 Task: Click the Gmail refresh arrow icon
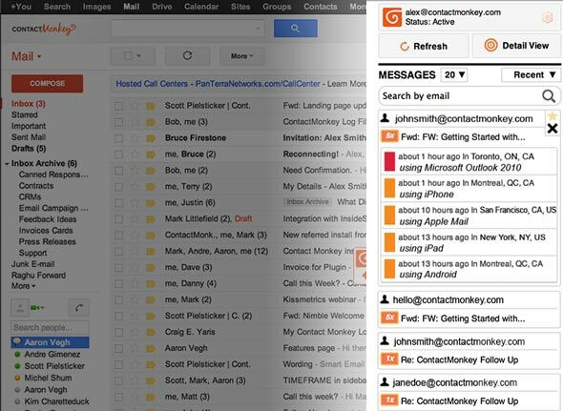(x=187, y=55)
